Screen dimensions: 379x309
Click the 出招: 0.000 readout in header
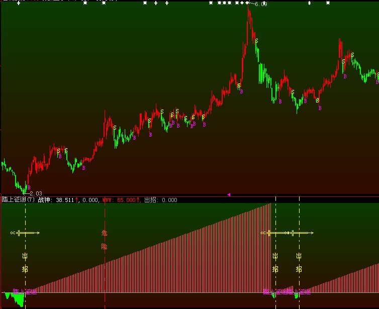click(x=161, y=200)
